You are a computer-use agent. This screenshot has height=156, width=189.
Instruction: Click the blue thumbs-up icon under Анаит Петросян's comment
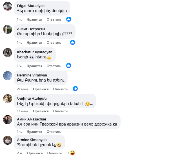[x=73, y=42]
